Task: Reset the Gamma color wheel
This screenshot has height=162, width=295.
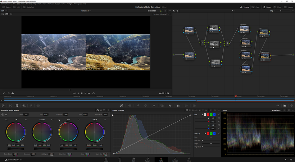Action: (52, 120)
